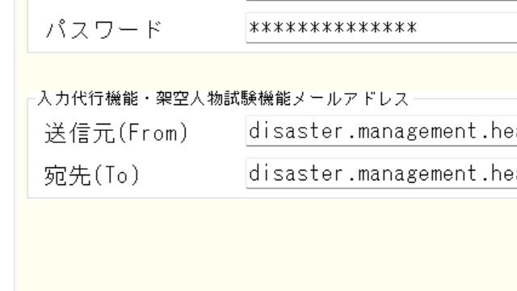
Task: Click the パスワード label text
Action: 103,29
